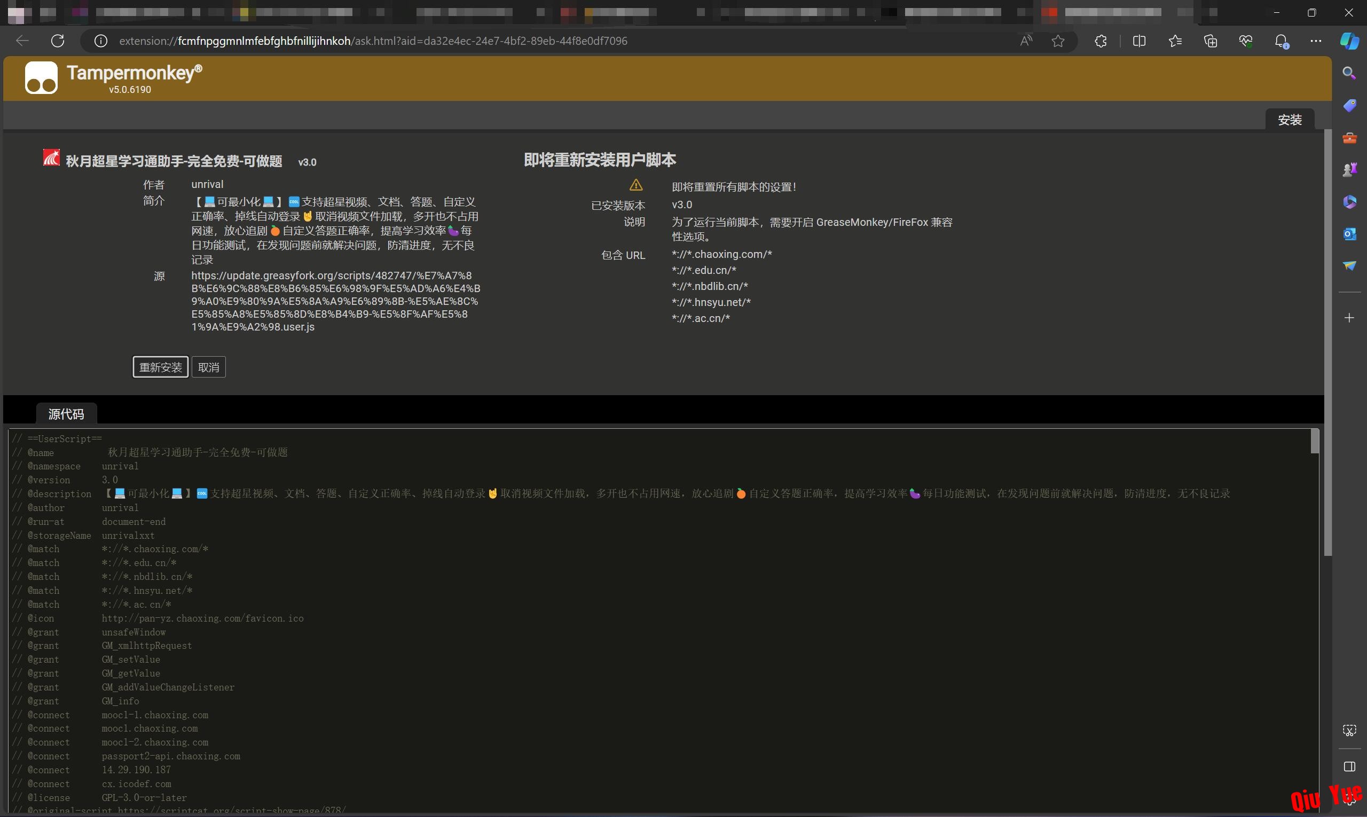Click the sidebar search icon
Screen dimensions: 1367x817
click(x=1349, y=73)
